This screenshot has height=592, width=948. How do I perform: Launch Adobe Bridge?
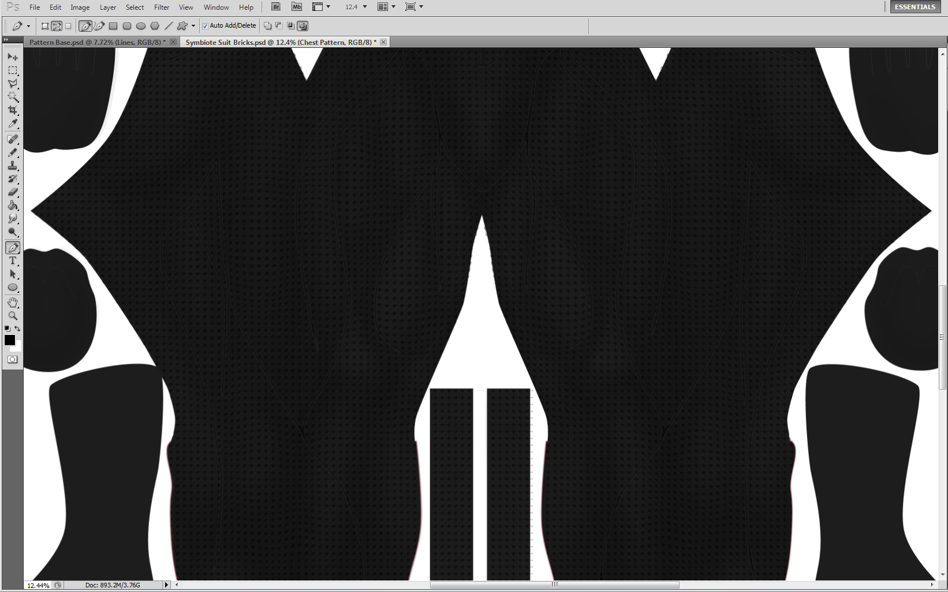tap(276, 7)
